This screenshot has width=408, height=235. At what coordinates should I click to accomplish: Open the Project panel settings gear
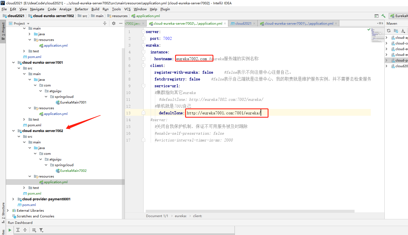(114, 24)
